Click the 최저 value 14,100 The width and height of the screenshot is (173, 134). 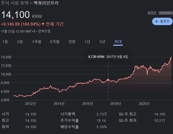pos(31,127)
